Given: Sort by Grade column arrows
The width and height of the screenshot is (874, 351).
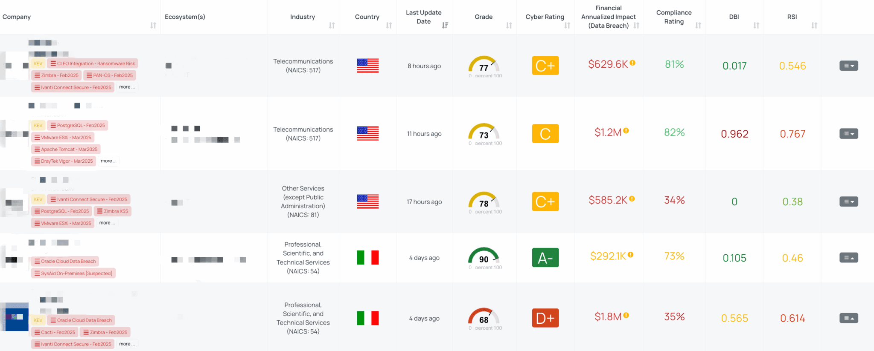Looking at the screenshot, I should pyautogui.click(x=509, y=26).
